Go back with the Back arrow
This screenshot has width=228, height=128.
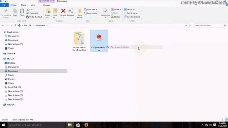click(2, 25)
